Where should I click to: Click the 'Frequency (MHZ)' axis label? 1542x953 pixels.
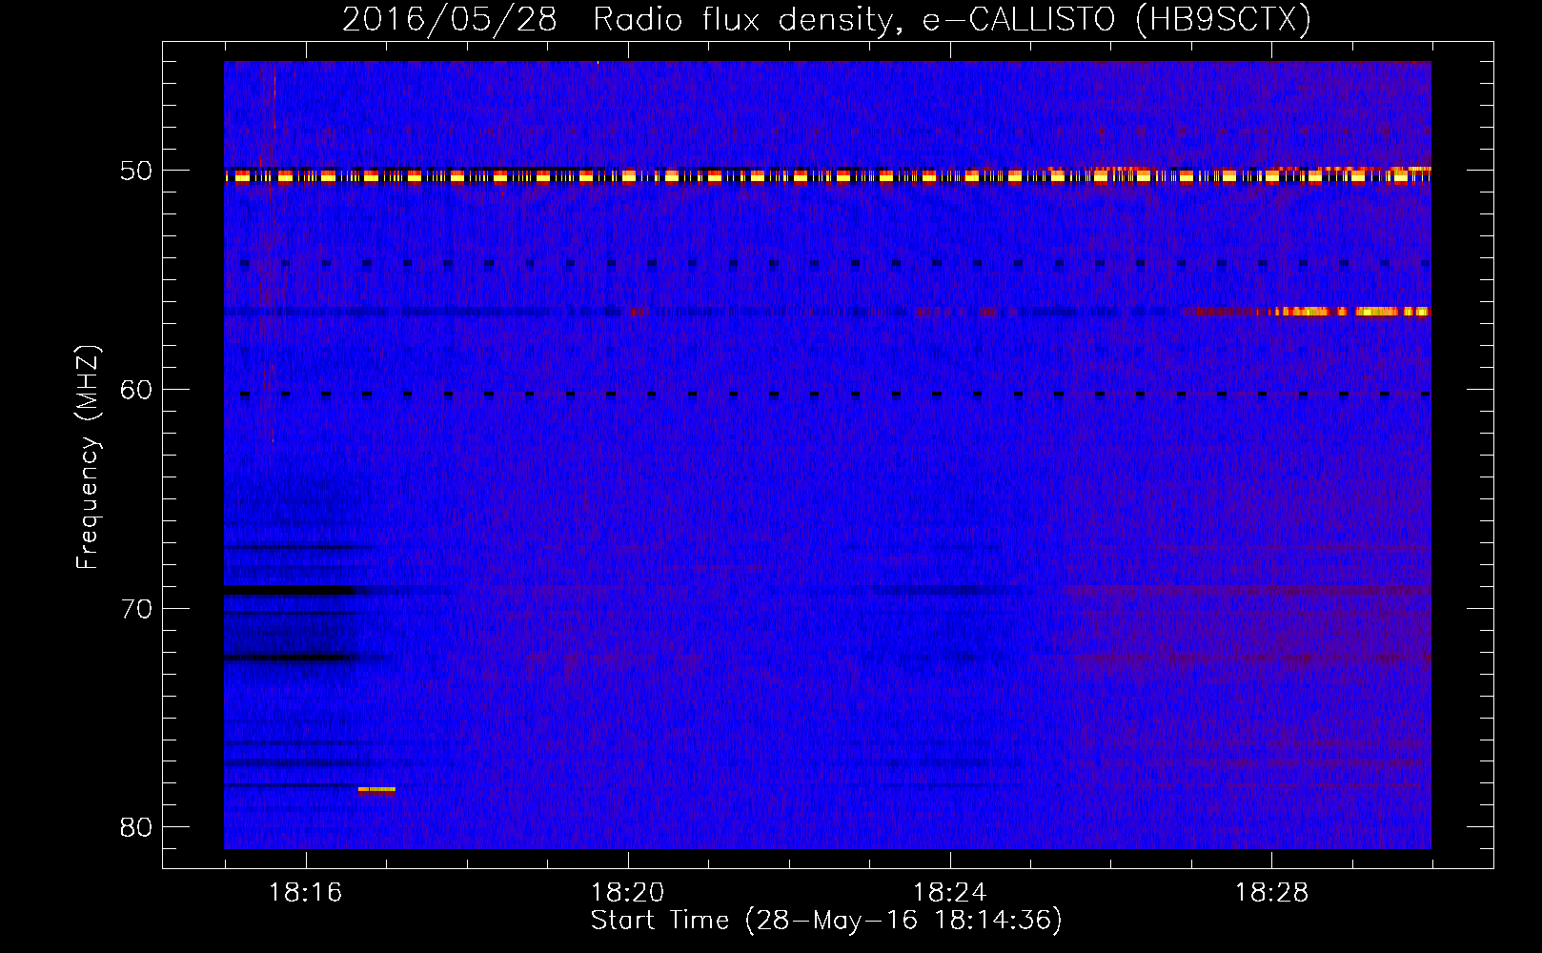pos(88,457)
